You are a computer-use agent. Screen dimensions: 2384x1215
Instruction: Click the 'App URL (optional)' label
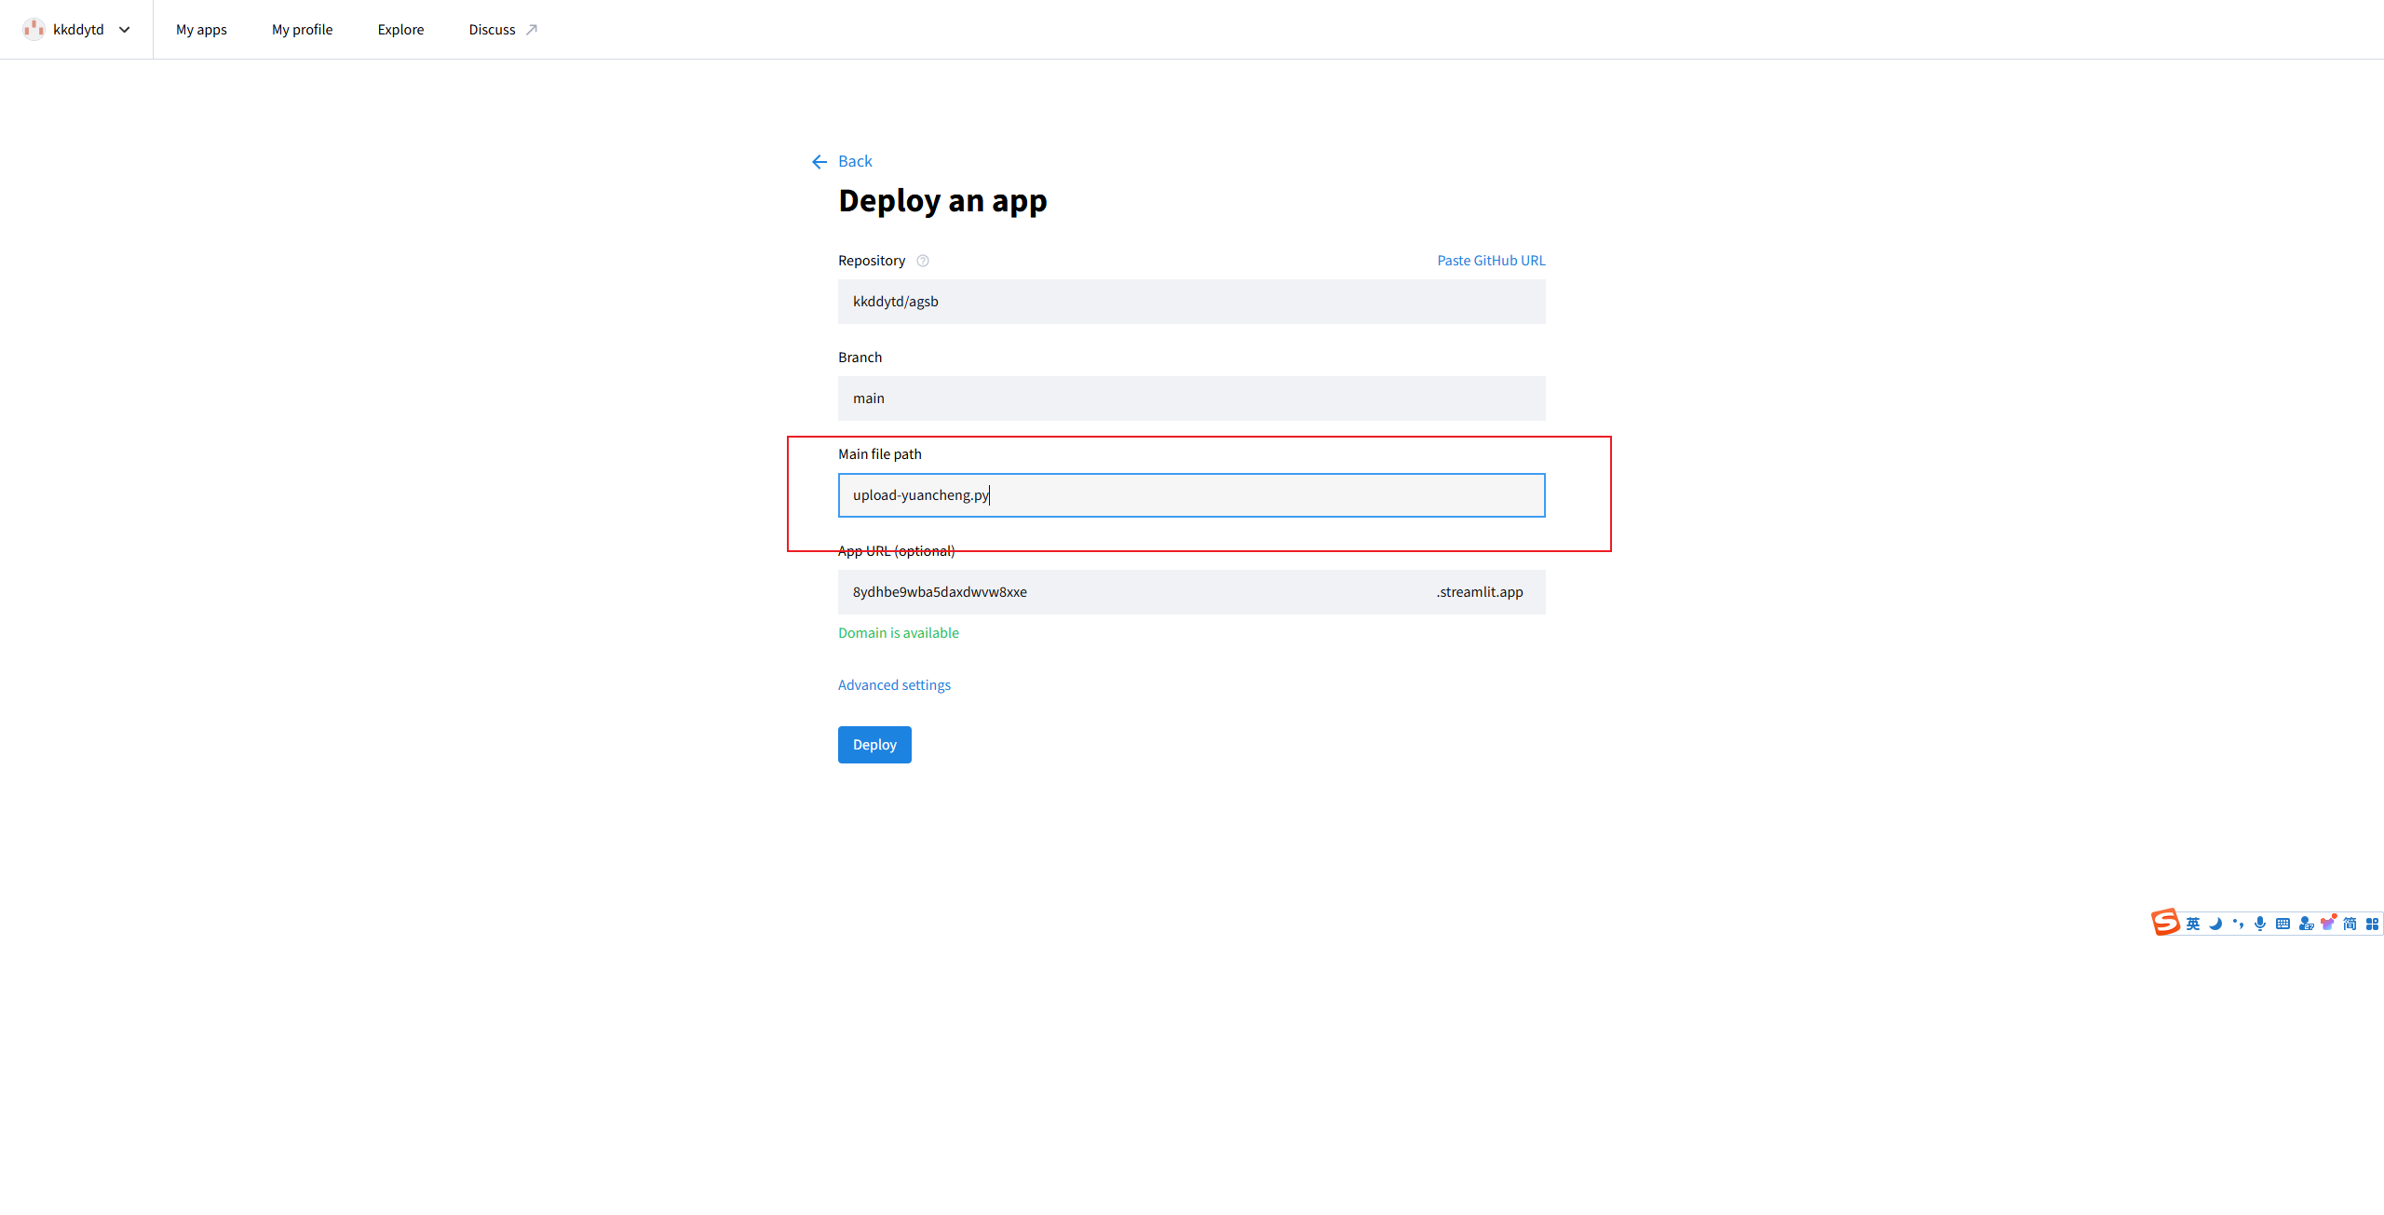[897, 551]
